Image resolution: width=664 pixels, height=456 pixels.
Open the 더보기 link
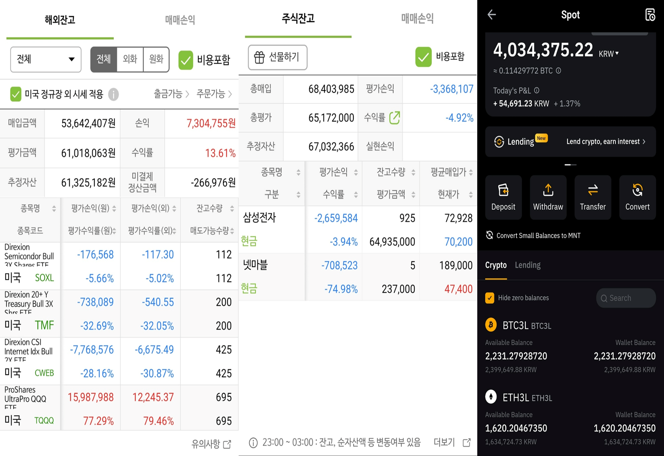(x=452, y=442)
